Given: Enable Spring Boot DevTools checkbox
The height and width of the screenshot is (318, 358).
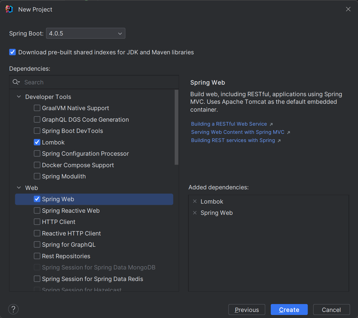Looking at the screenshot, I should coord(37,131).
